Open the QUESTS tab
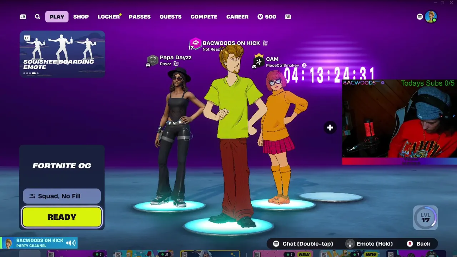 tap(171, 17)
